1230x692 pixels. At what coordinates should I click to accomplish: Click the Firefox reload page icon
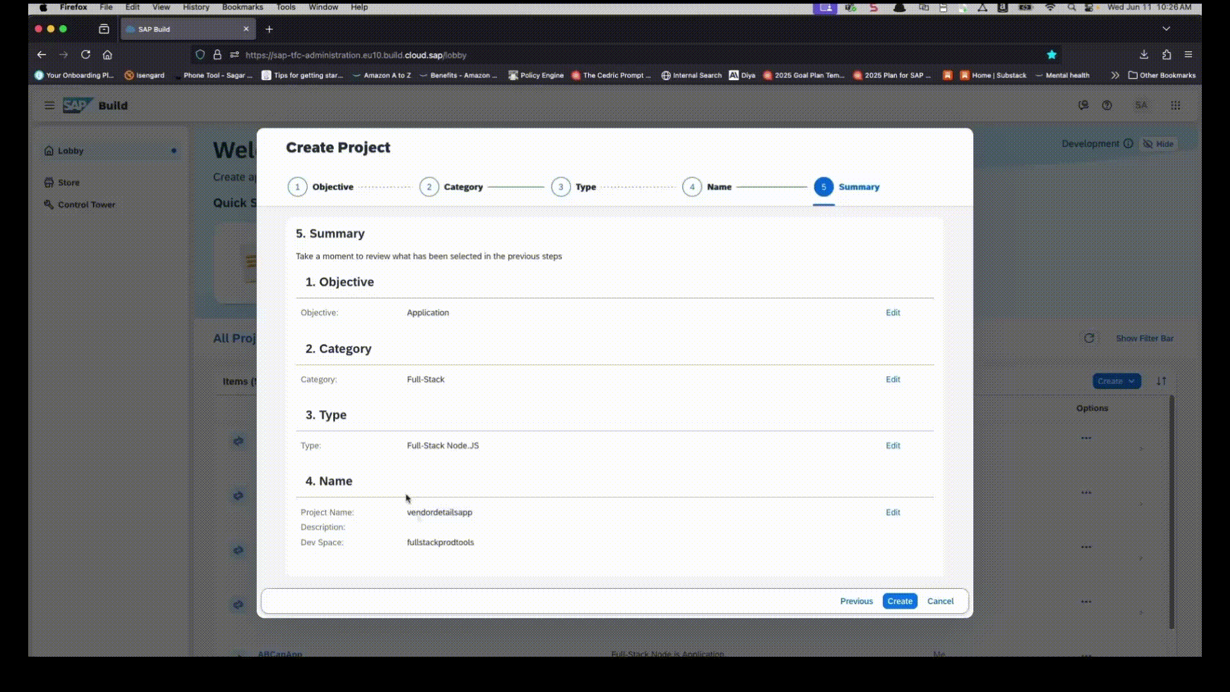[85, 54]
